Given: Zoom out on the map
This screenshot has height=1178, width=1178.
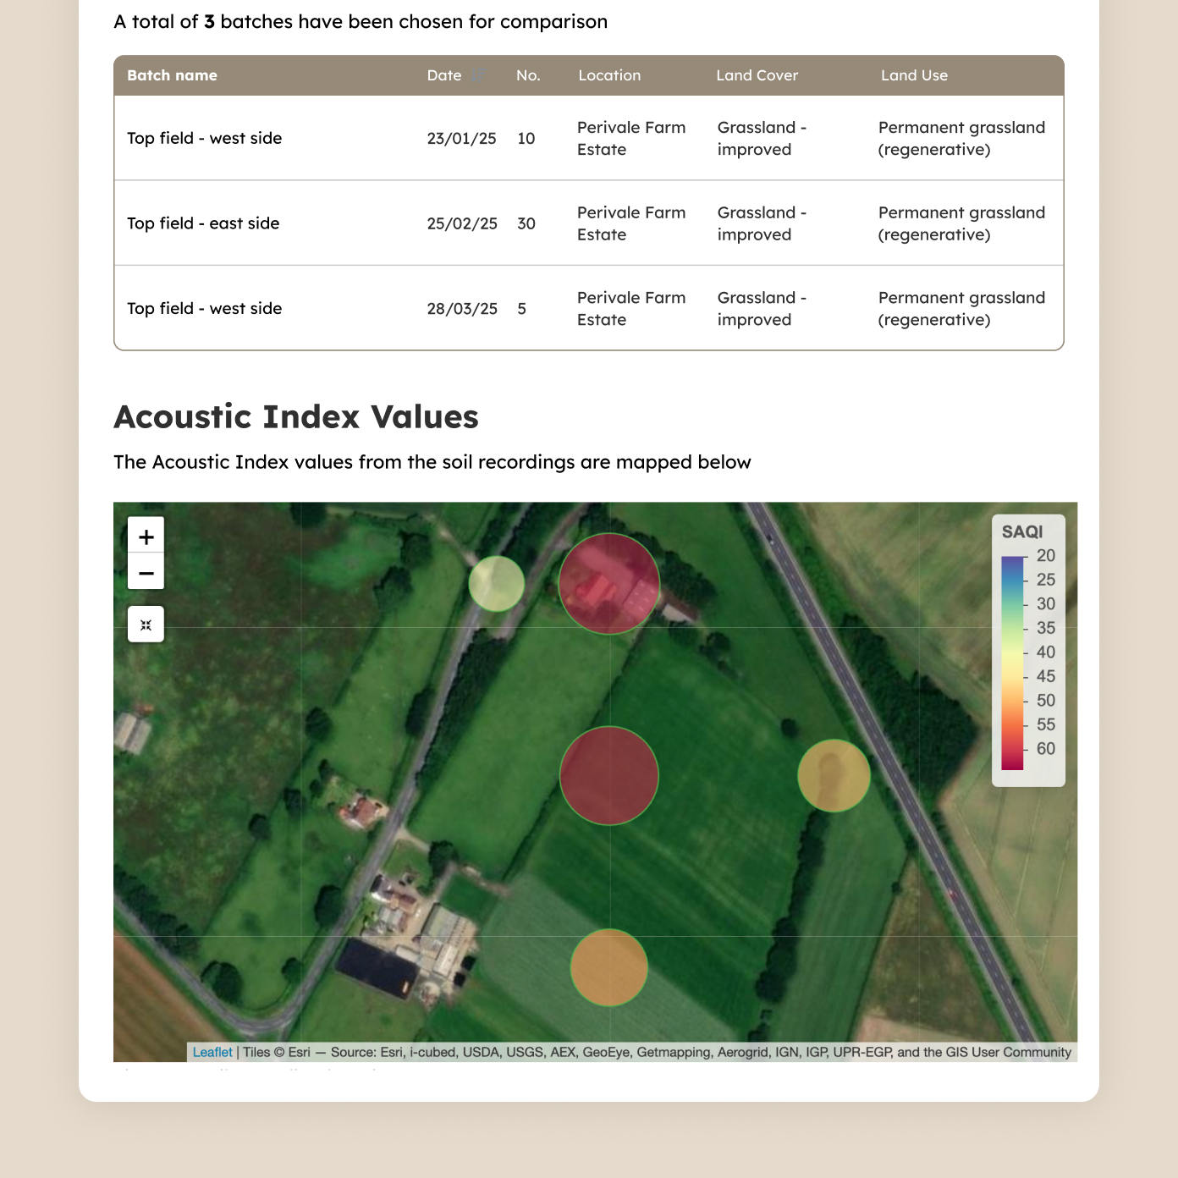Looking at the screenshot, I should click(x=146, y=572).
